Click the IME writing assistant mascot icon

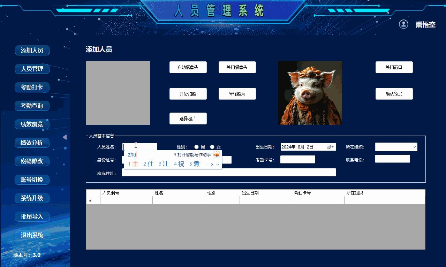point(217,155)
